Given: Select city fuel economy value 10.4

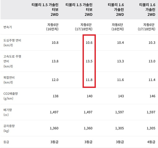Looking at the screenshot, I should click(121, 43).
